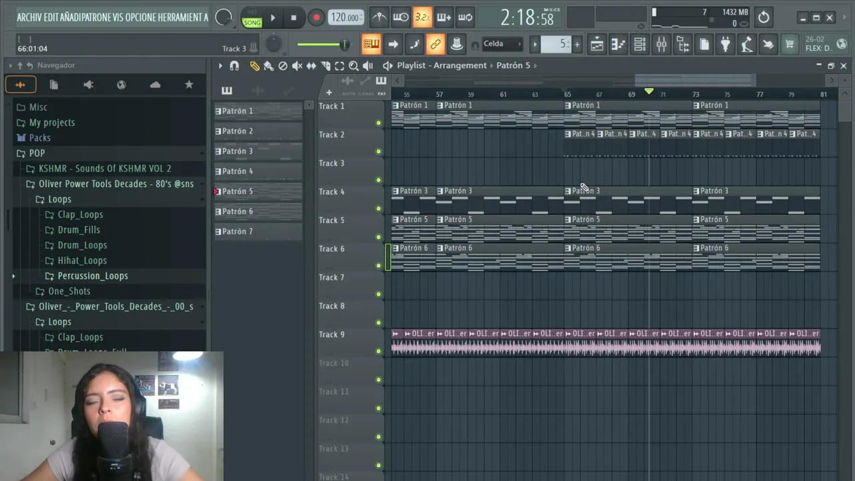Click the stamp tool icon in toolbar
This screenshot has width=855, height=481.
pyautogui.click(x=457, y=44)
